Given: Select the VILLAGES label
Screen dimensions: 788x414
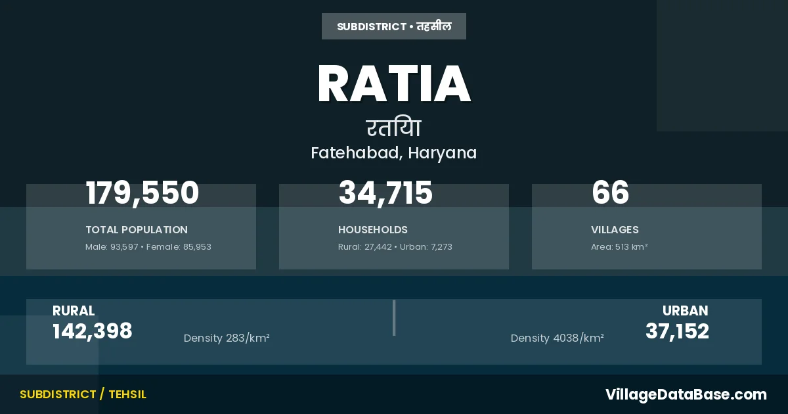Looking at the screenshot, I should tap(615, 230).
